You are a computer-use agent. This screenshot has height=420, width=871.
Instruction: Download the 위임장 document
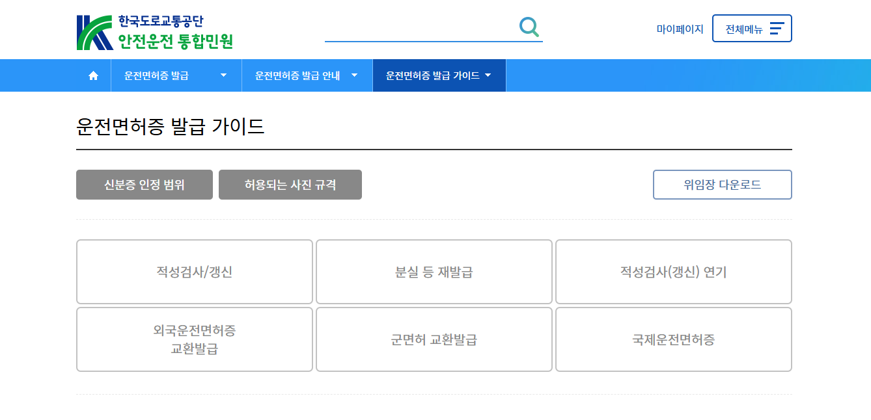[x=722, y=185]
